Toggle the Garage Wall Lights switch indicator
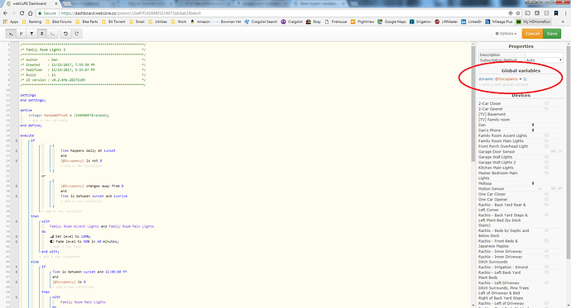This screenshot has height=308, width=571. [x=546, y=157]
